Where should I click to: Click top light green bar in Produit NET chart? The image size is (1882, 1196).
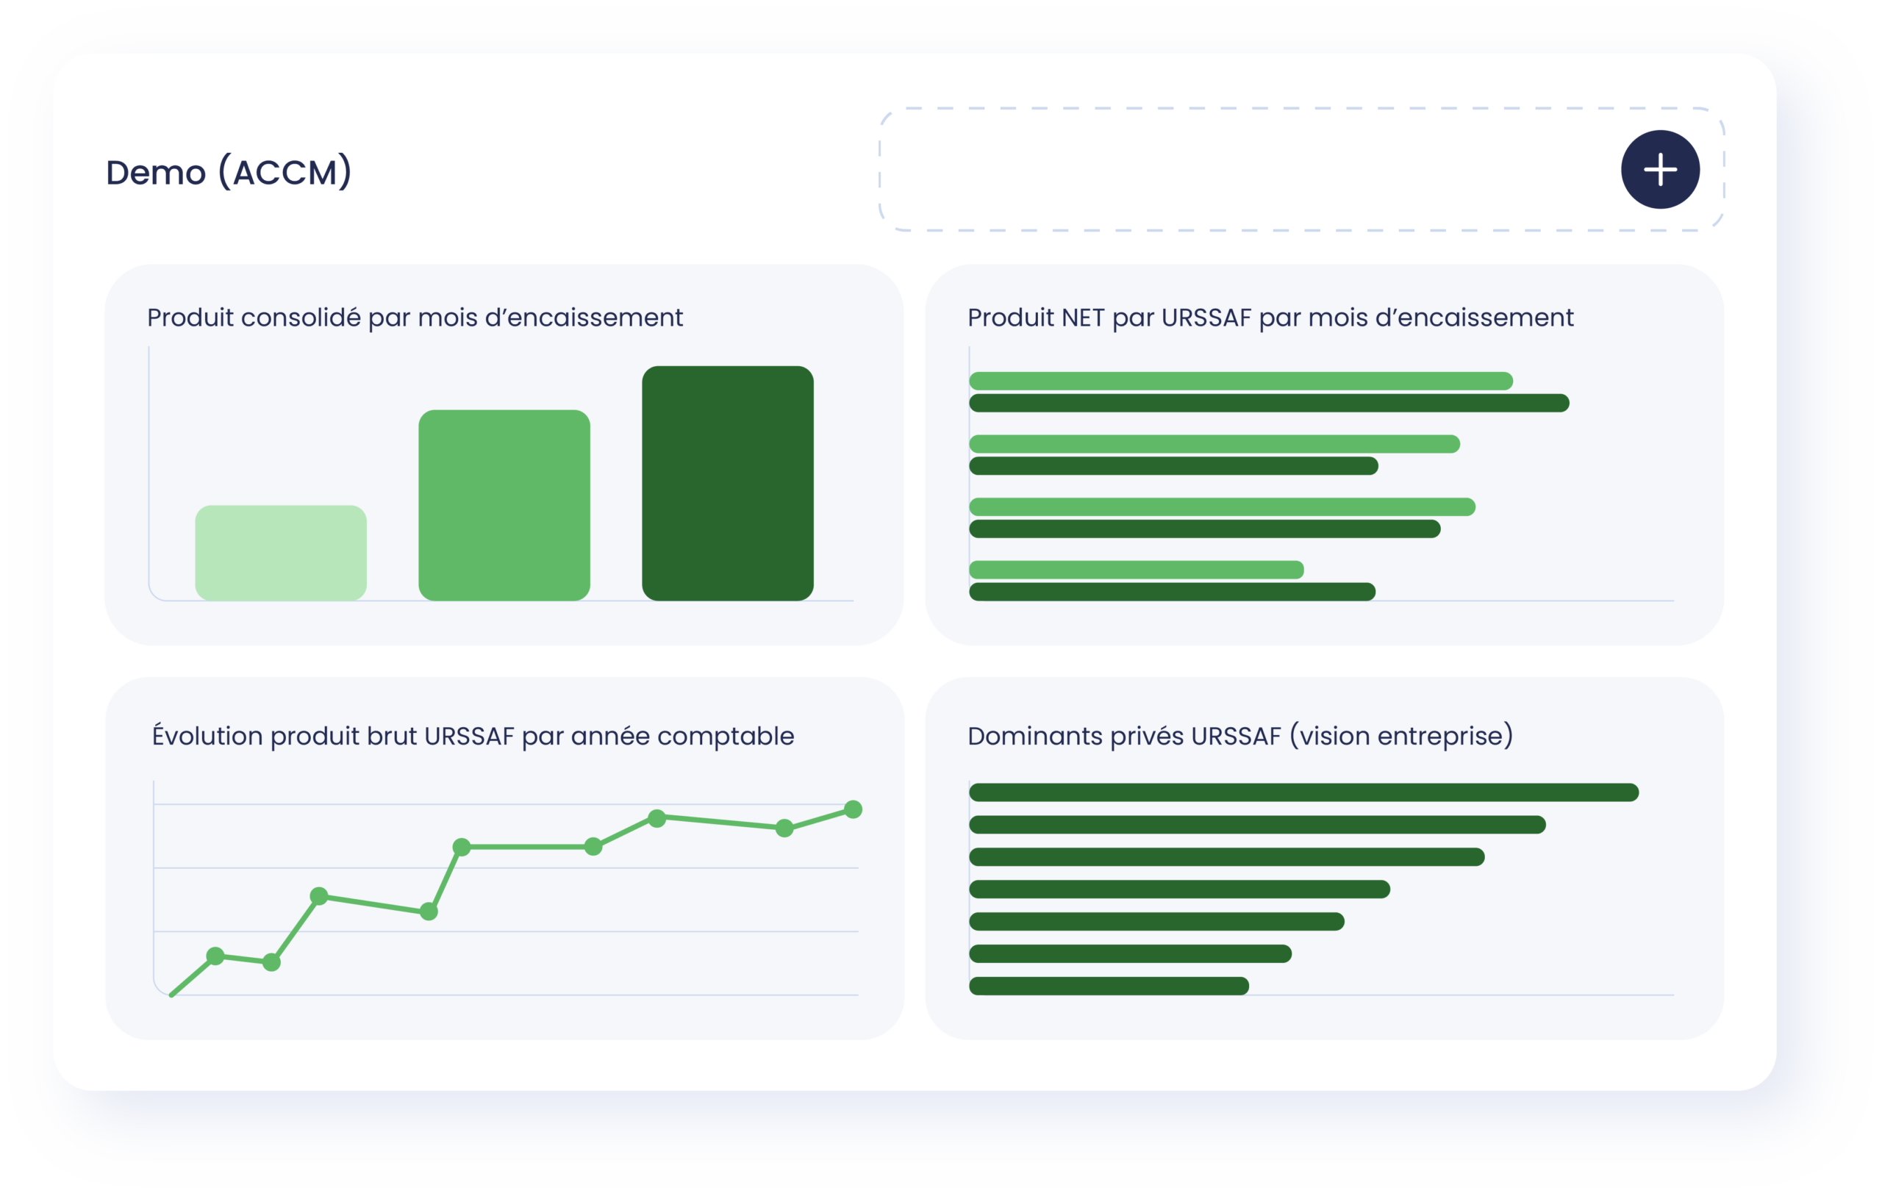pyautogui.click(x=1241, y=381)
